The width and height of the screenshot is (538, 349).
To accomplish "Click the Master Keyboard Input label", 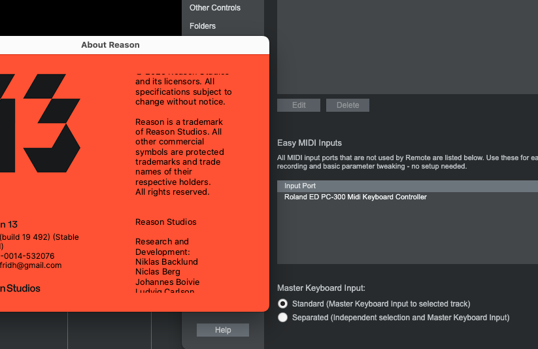I will [321, 288].
